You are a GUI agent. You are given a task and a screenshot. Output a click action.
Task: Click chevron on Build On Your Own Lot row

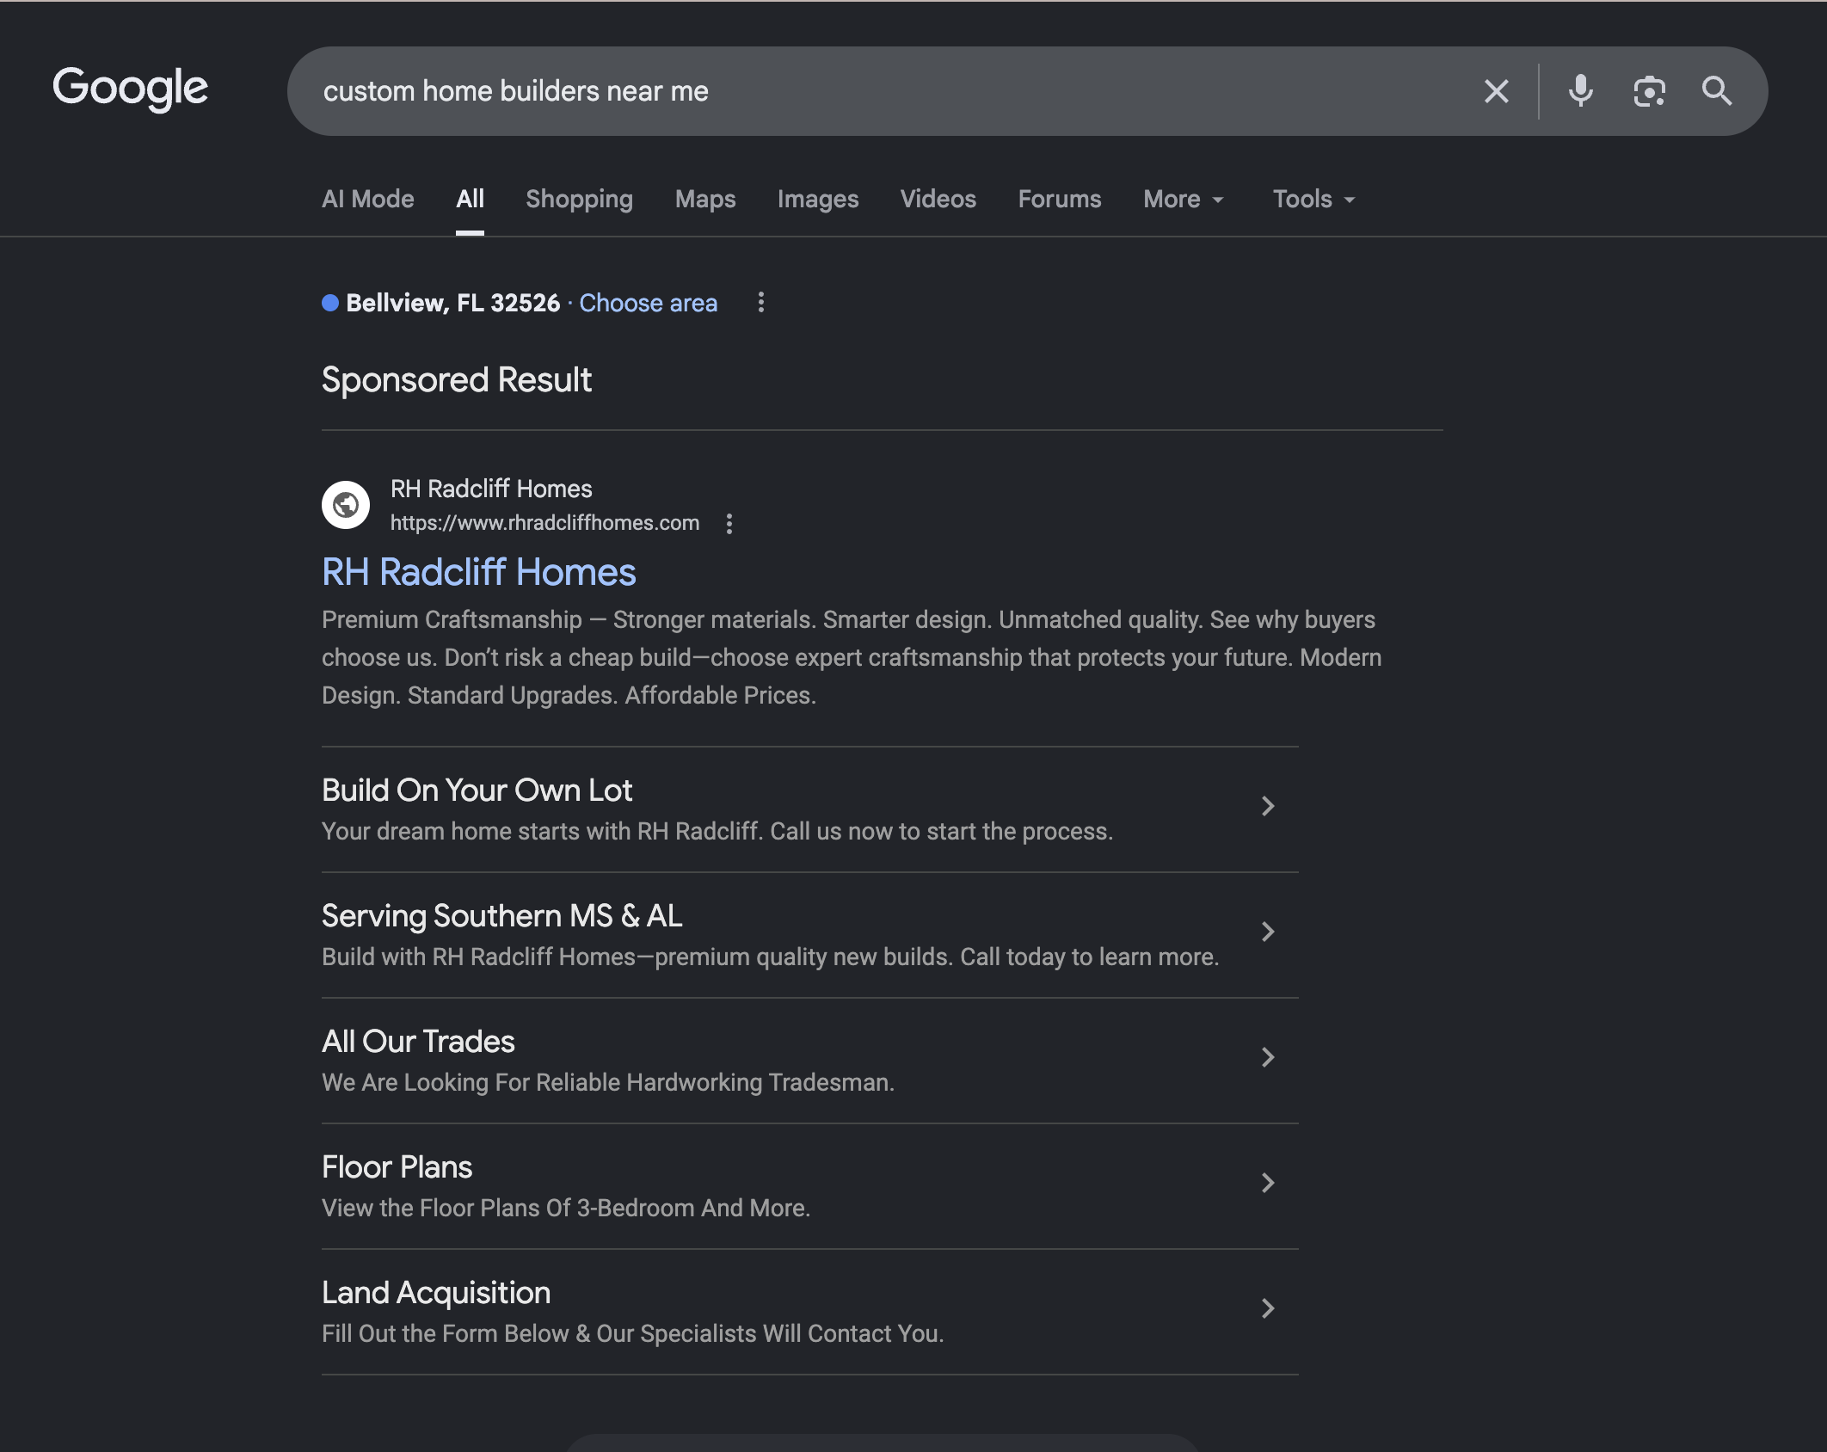point(1268,806)
